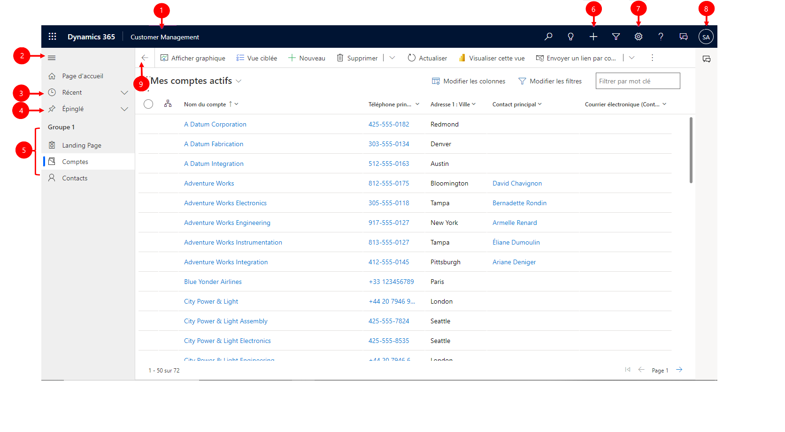This screenshot has width=785, height=432.
Task: Click phone number 425-555-0182
Action: click(389, 124)
